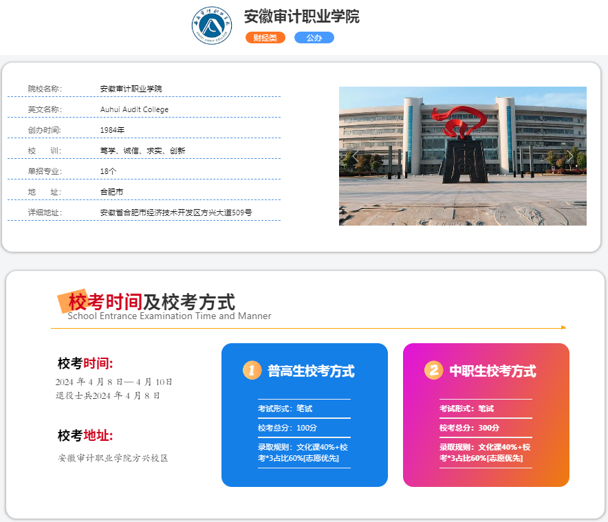Click the exam location 方兴校区 text
The image size is (608, 522).
coord(113,458)
